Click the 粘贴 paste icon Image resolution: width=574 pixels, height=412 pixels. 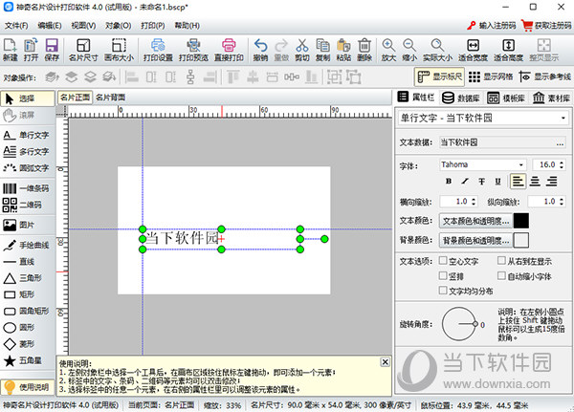pyautogui.click(x=343, y=50)
